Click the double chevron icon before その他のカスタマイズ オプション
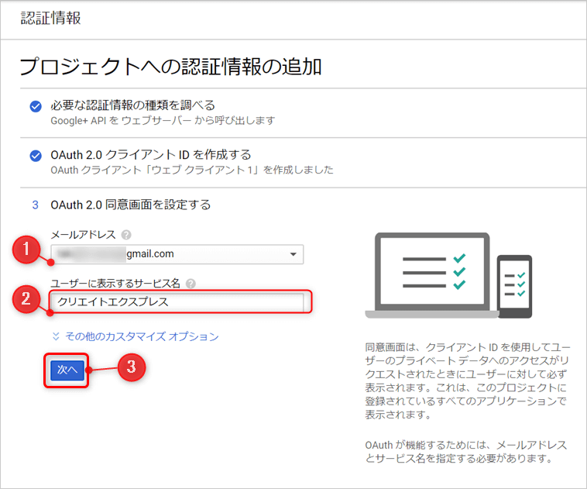Viewport: 587px width, 489px height. click(56, 337)
